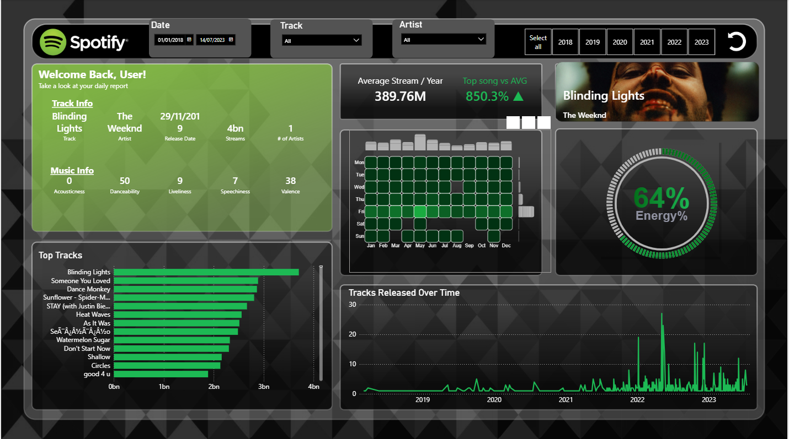Click the end date field 14/07/2023
The image size is (789, 439).
tap(216, 40)
